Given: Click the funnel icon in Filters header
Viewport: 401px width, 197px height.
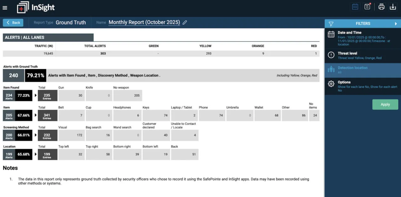Looking at the screenshot, I should (x=331, y=24).
